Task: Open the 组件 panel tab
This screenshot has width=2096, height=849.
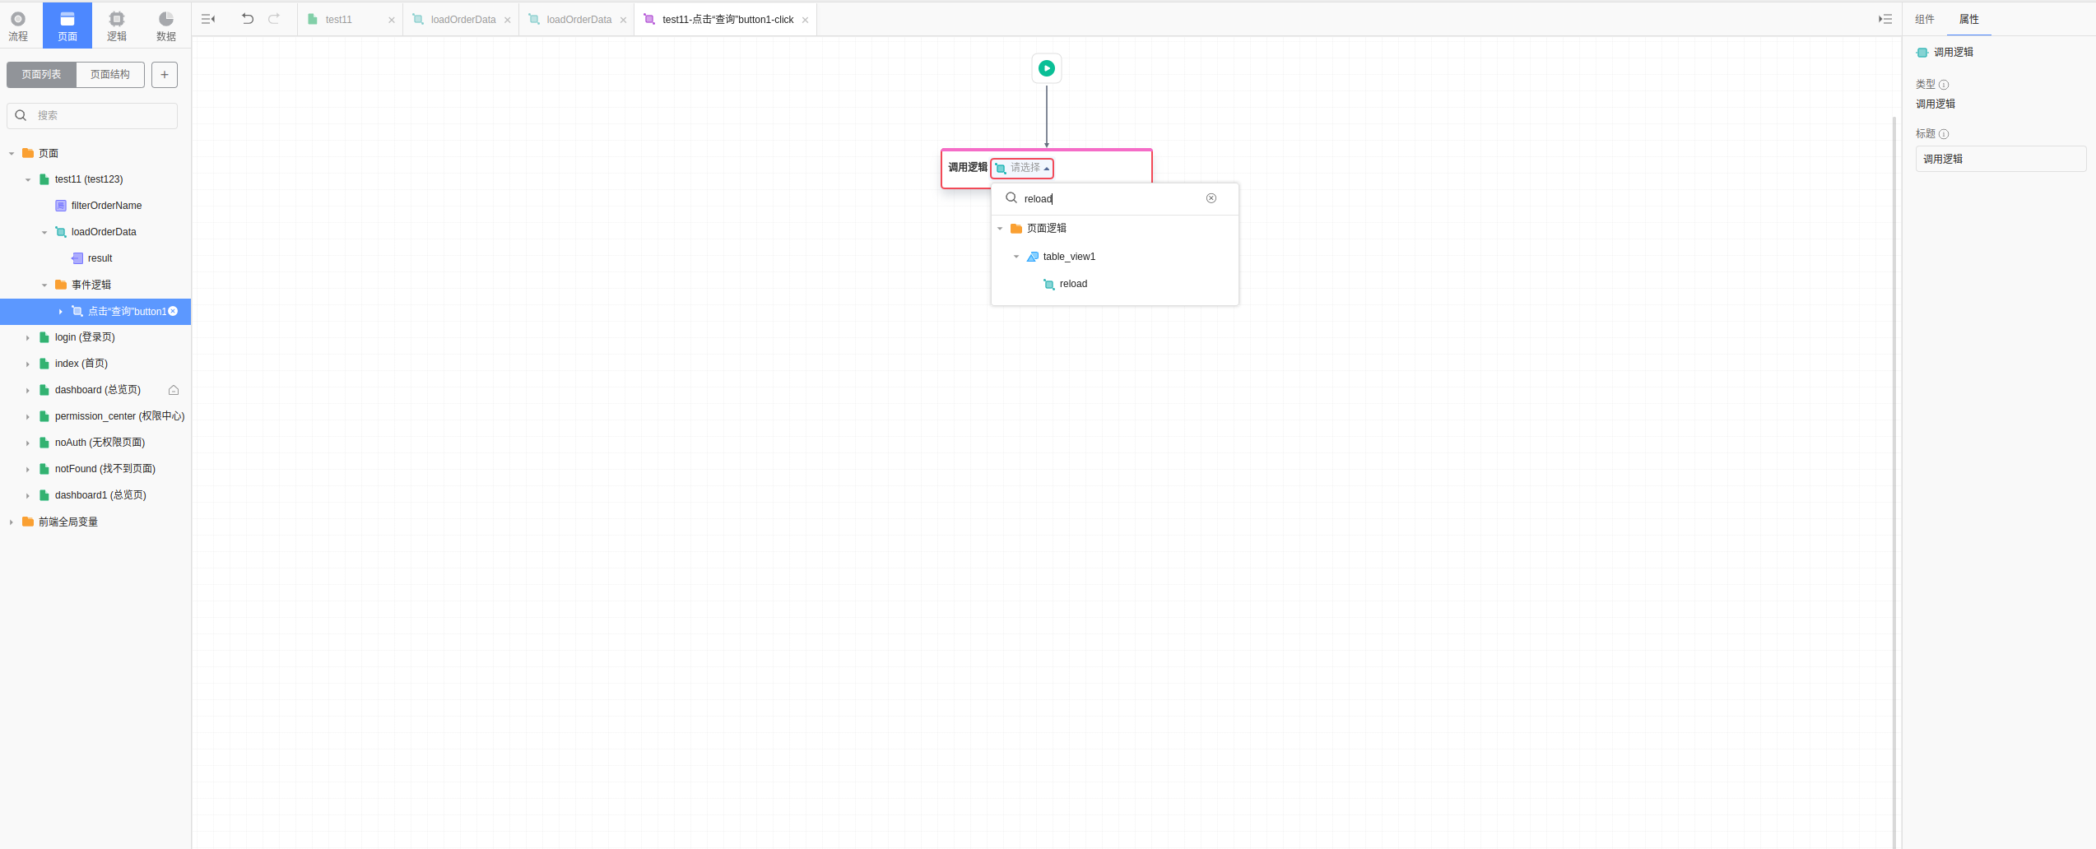Action: pyautogui.click(x=1925, y=19)
